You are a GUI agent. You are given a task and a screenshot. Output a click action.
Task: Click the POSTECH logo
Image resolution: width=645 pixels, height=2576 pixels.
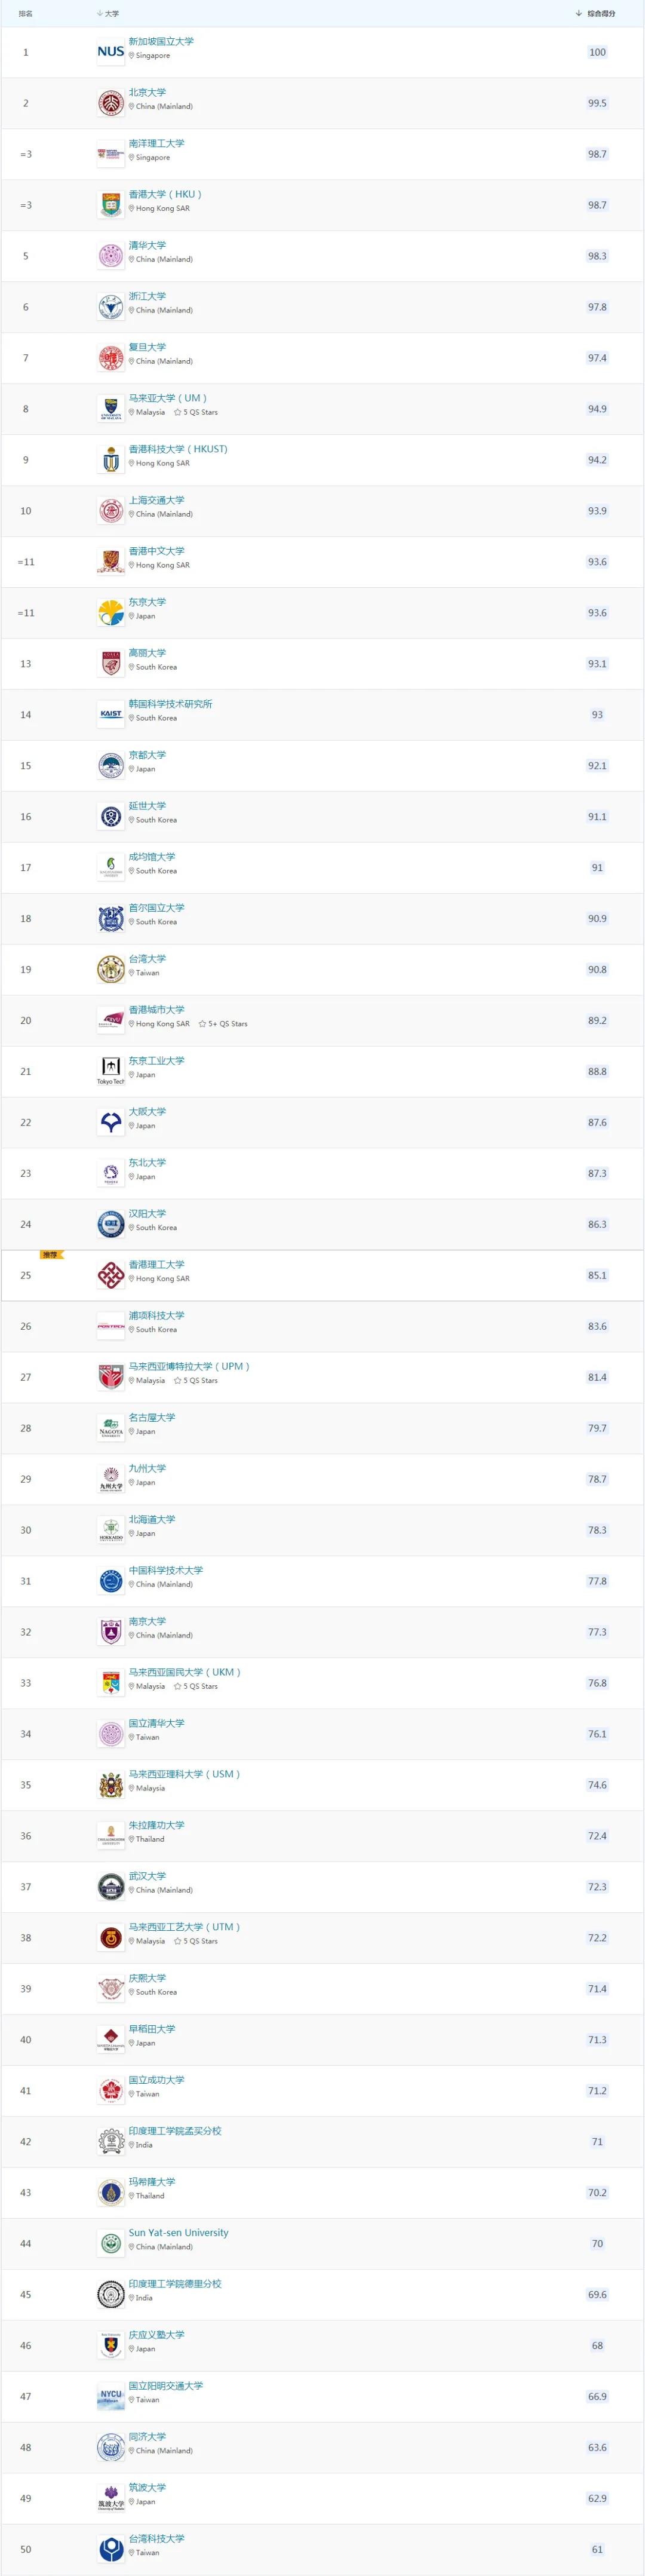pyautogui.click(x=111, y=1326)
